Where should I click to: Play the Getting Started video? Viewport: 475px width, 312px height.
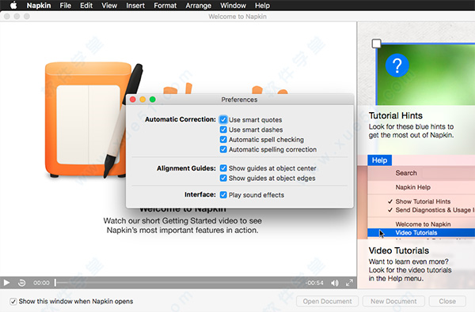(x=6, y=283)
